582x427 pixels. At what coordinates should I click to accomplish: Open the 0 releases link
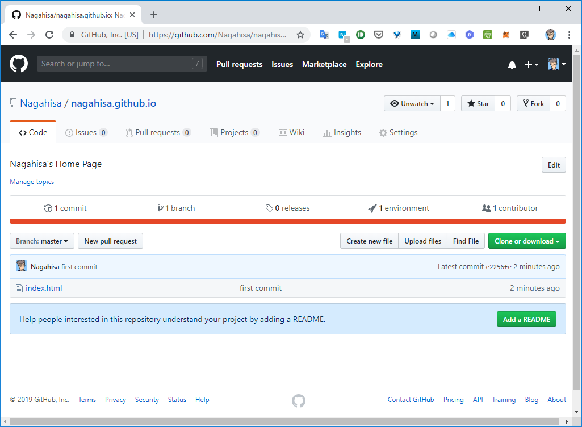[288, 208]
